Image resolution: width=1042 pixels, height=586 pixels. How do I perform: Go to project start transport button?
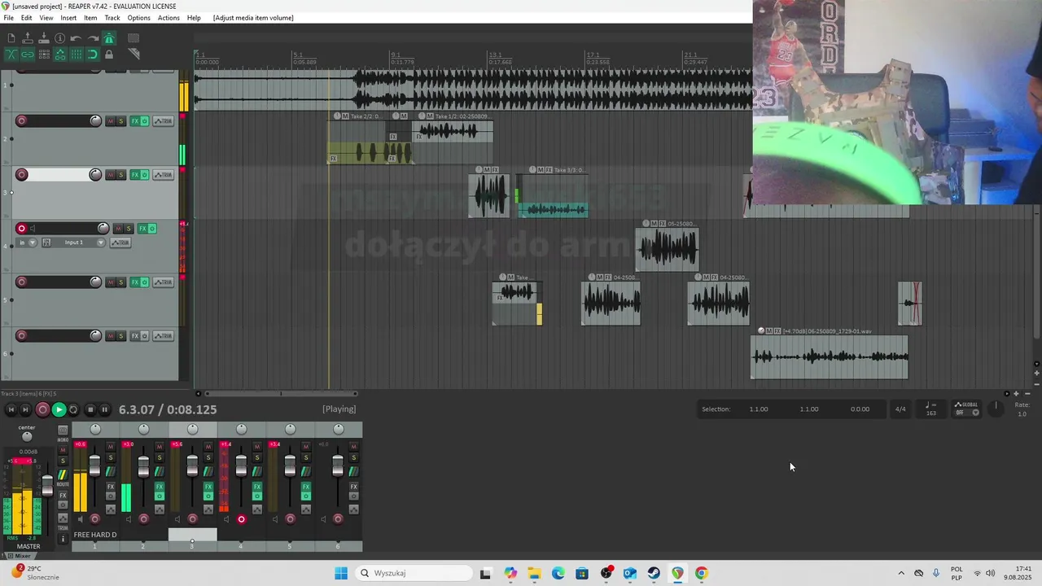pos(11,410)
